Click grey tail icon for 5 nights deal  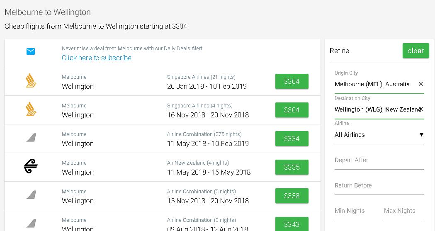pos(32,195)
